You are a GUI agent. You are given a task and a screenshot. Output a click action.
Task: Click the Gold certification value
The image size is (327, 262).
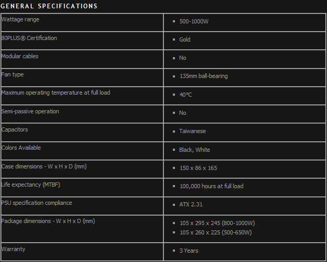point(185,40)
